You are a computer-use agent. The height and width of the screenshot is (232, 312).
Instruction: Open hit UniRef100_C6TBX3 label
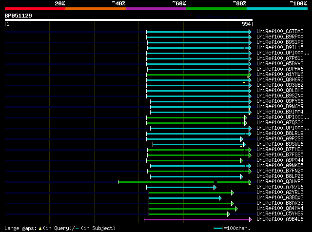click(280, 32)
